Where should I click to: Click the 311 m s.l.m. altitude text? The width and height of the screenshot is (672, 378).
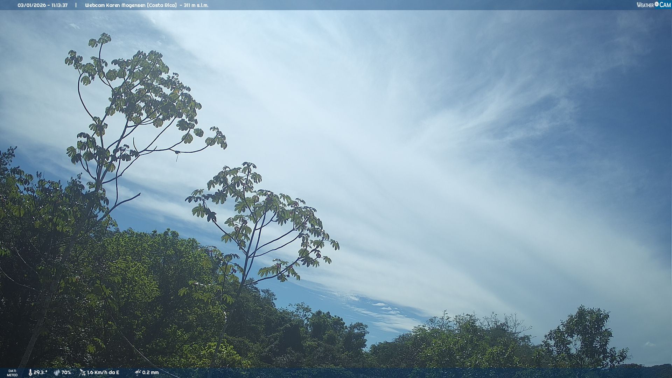(x=196, y=5)
